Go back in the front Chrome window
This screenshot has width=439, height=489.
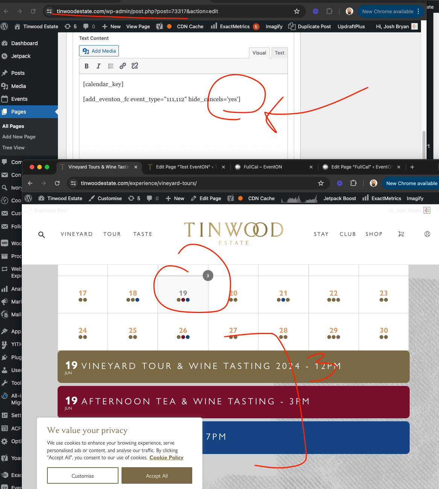[x=30, y=183]
